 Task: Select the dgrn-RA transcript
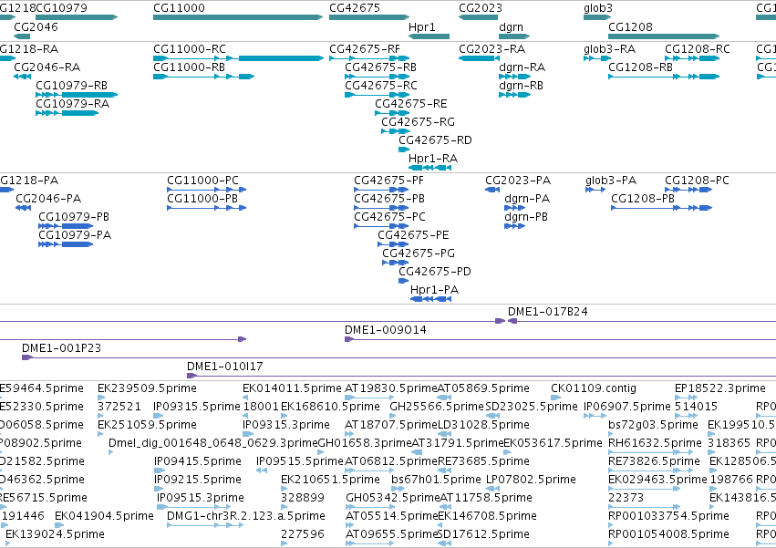click(522, 67)
